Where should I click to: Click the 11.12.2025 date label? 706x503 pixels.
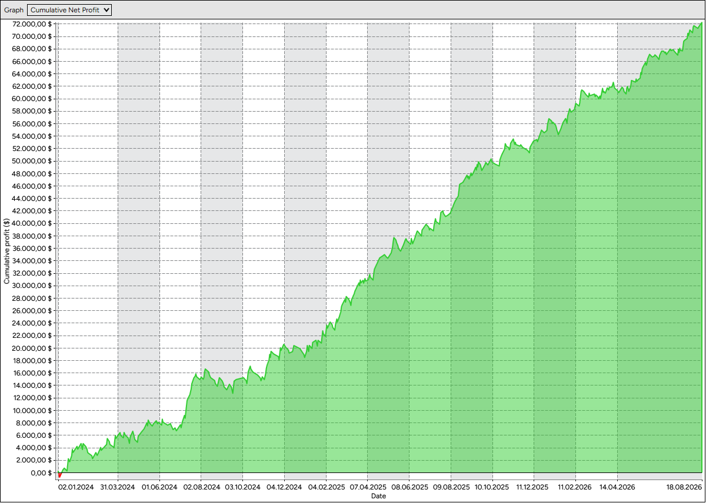tap(533, 487)
